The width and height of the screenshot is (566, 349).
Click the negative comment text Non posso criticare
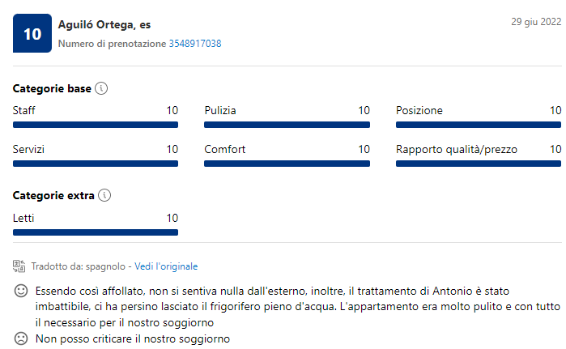pyautogui.click(x=133, y=338)
